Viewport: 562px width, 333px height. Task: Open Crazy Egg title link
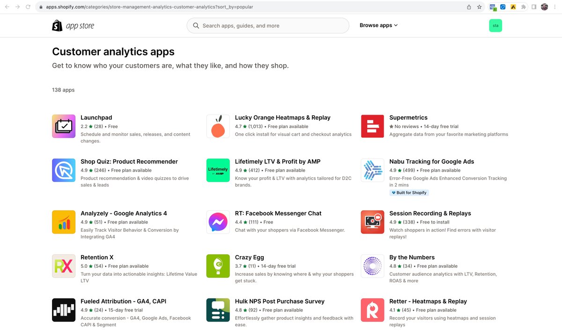coord(250,257)
